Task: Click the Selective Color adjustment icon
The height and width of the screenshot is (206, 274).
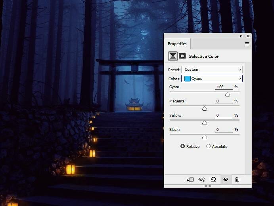Action: (x=173, y=56)
